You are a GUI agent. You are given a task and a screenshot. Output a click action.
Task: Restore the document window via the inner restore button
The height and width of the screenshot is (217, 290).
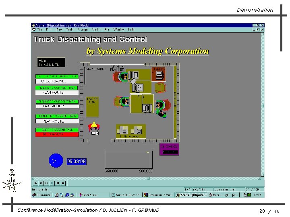click(258, 29)
